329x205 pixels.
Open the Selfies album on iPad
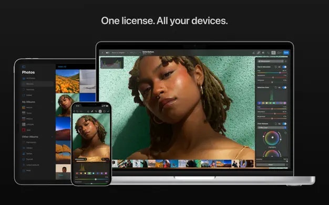27,154
